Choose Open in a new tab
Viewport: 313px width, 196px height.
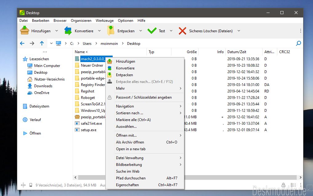point(145,149)
